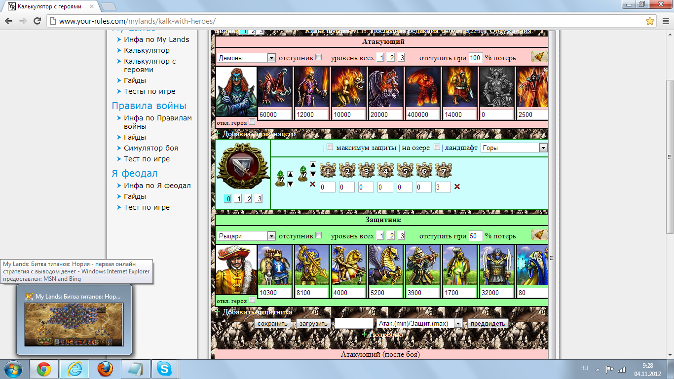Enable 'максимум защиты' checkbox

(x=330, y=147)
